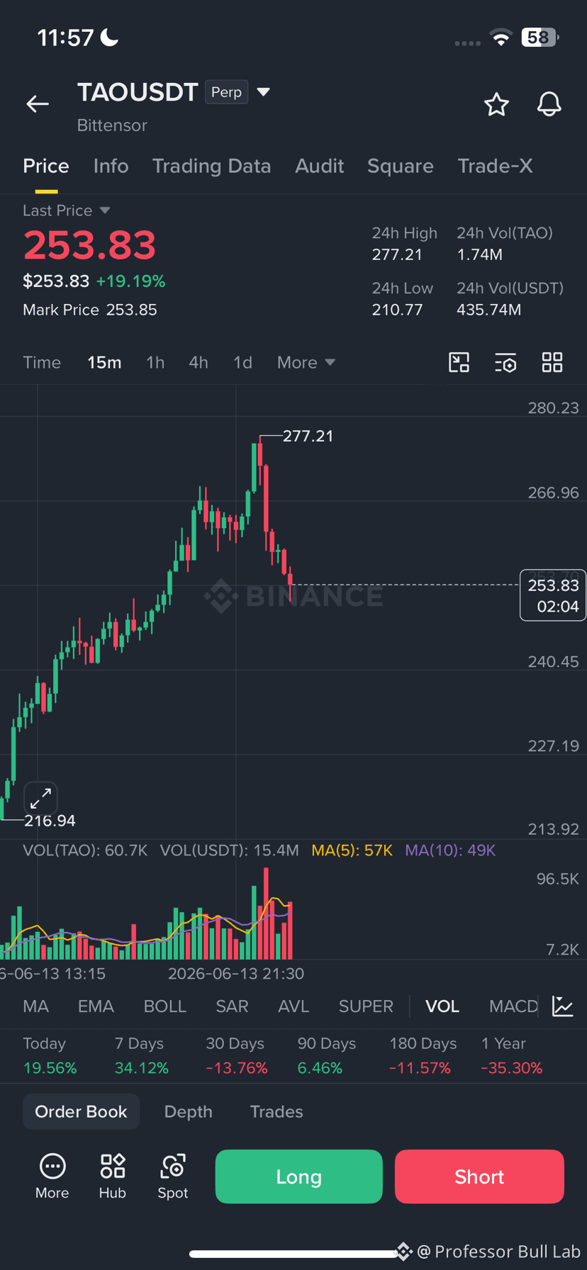Select 1d chart interval
587x1270 pixels.
click(242, 362)
